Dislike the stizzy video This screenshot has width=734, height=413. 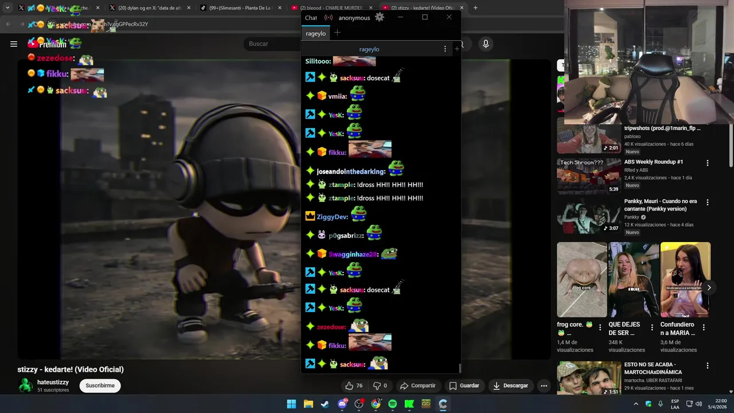click(380, 385)
